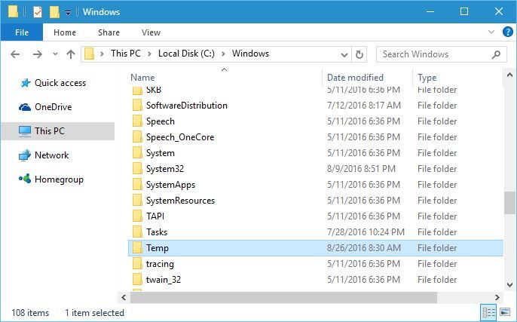
Task: Click the date 8/9/2016 8:51 PM
Action: (x=361, y=169)
